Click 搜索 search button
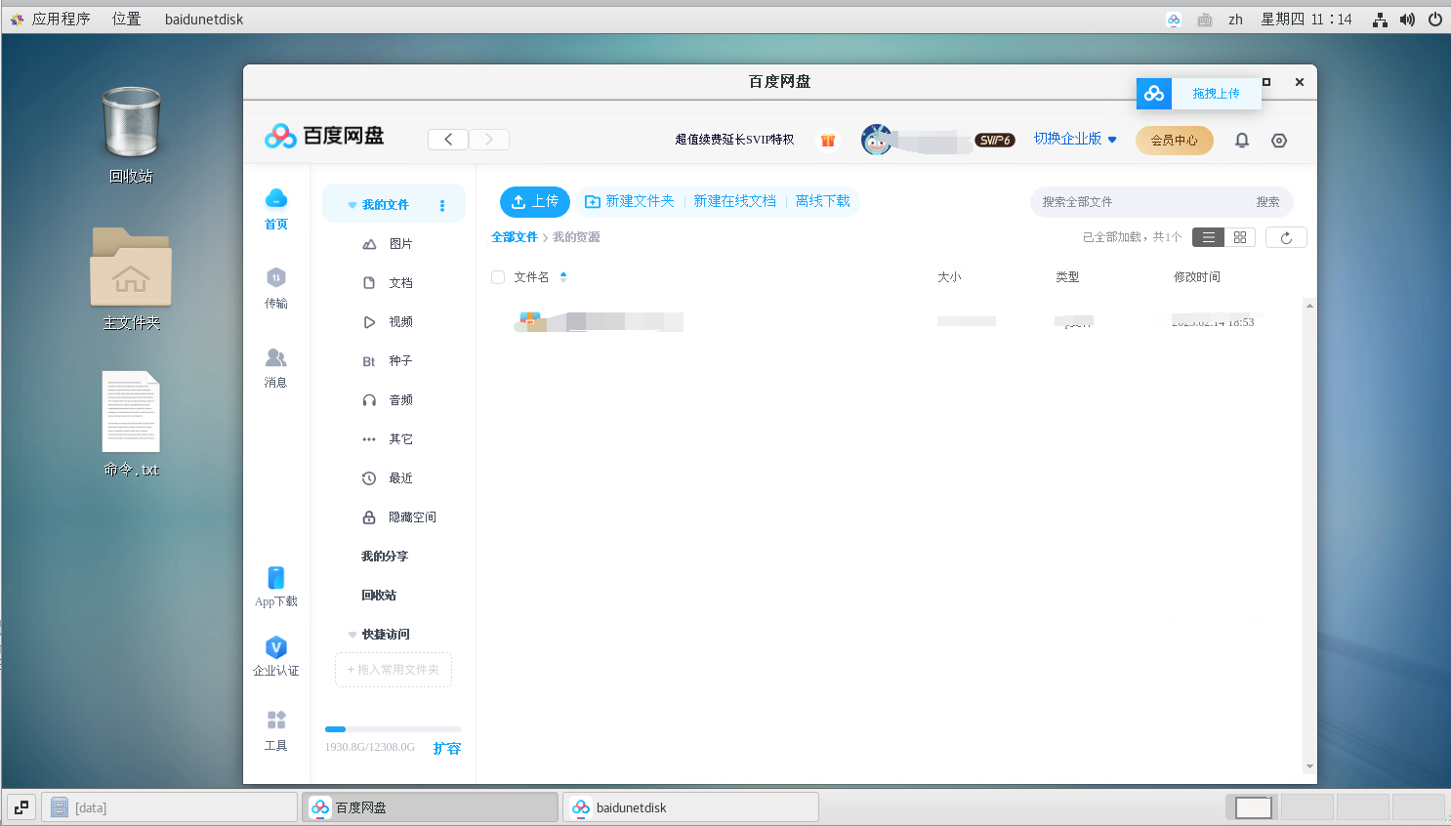 click(1267, 202)
